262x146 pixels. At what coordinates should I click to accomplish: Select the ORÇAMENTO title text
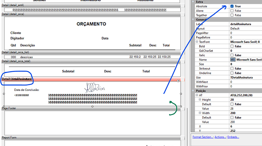pos(91,24)
